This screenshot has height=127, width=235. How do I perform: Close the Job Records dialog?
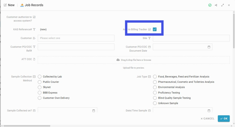point(229,5)
